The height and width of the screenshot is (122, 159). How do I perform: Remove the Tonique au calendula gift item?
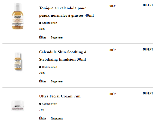tap(57, 37)
